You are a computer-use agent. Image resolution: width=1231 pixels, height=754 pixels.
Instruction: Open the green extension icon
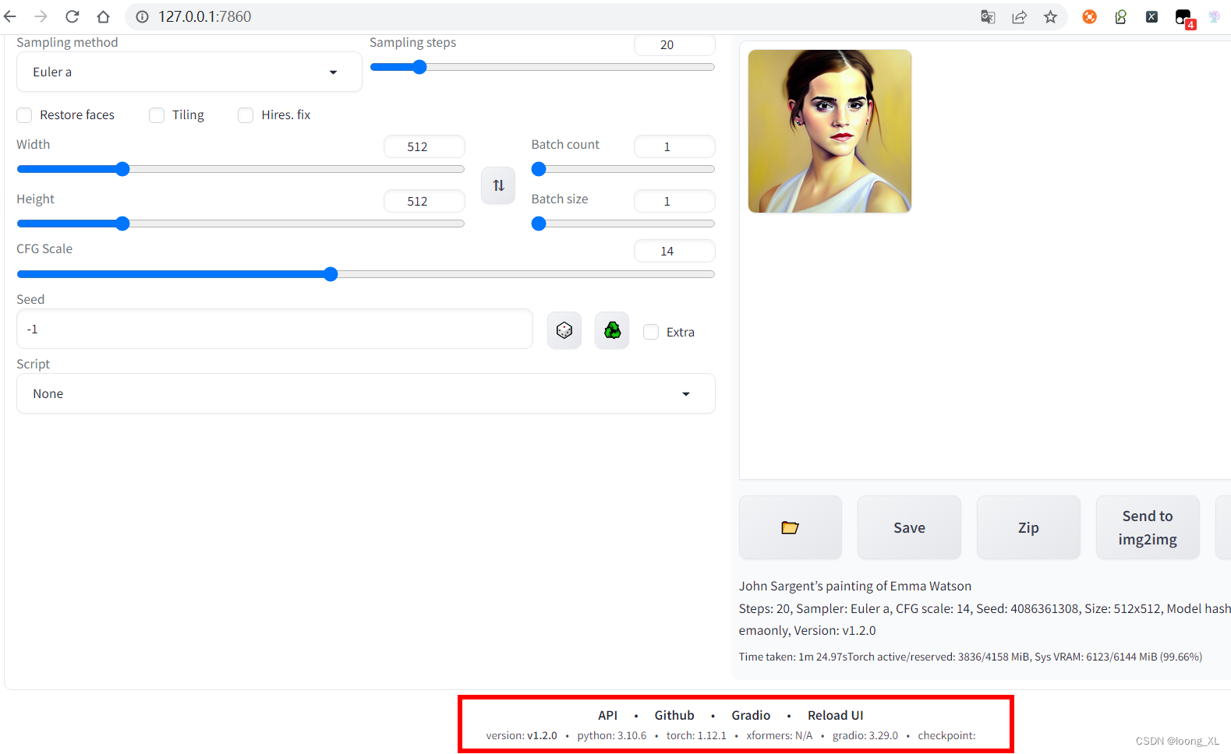tap(1120, 16)
